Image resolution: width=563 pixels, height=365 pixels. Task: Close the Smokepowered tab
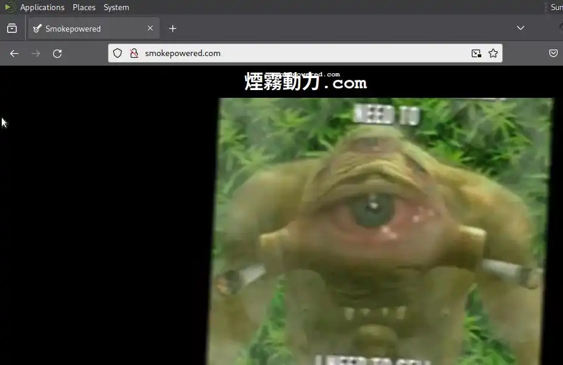[150, 28]
